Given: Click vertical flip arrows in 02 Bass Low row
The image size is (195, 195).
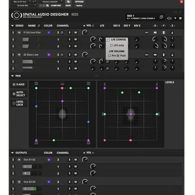Looking at the screenshot, I should point(164,55).
